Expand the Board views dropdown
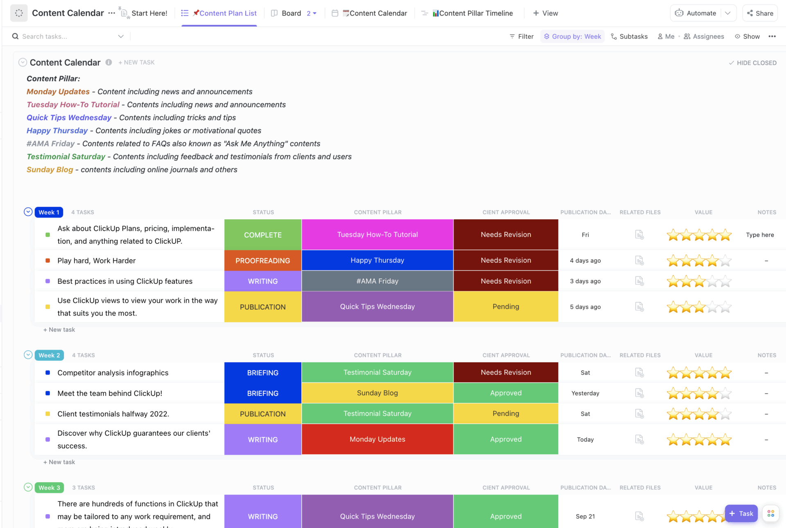Viewport: 786px width, 528px height. pyautogui.click(x=314, y=13)
